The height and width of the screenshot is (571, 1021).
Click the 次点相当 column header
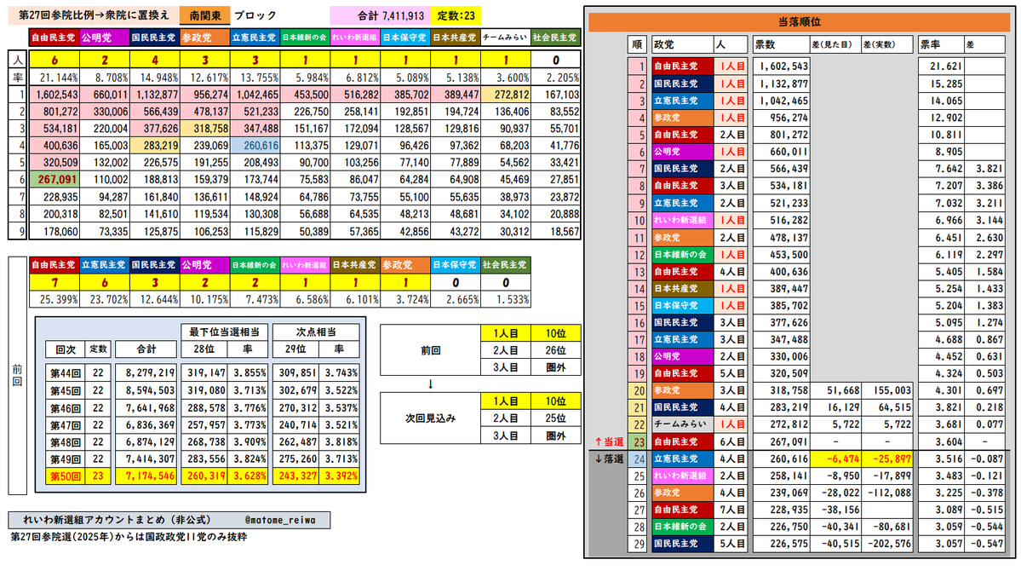click(316, 332)
